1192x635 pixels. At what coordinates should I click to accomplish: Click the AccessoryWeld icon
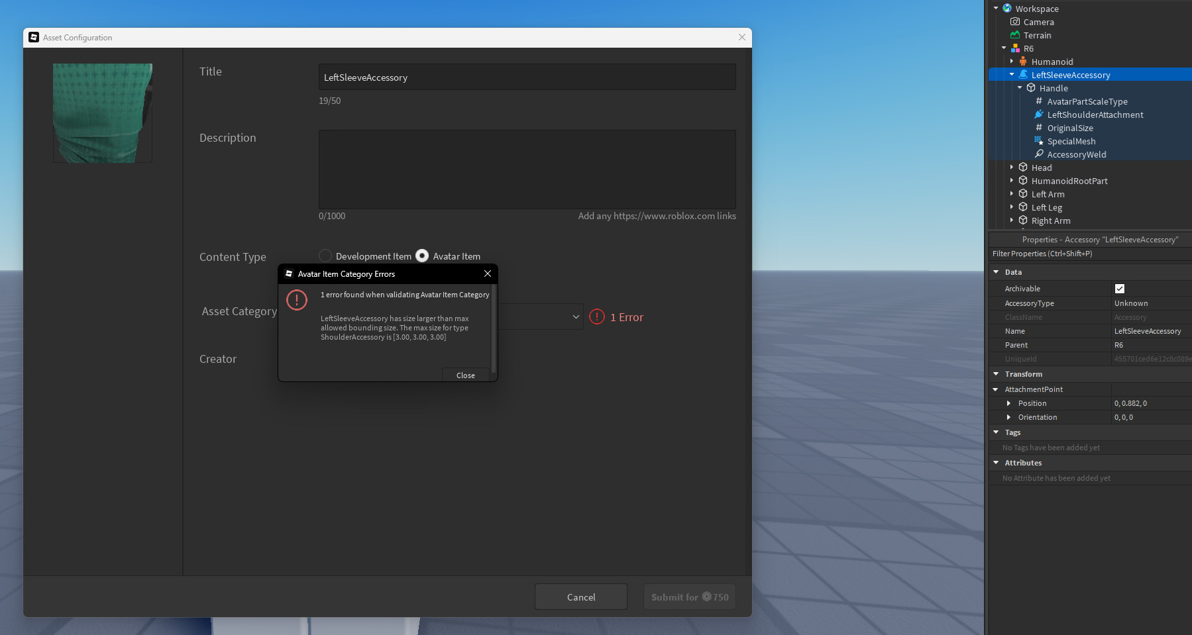pos(1039,154)
